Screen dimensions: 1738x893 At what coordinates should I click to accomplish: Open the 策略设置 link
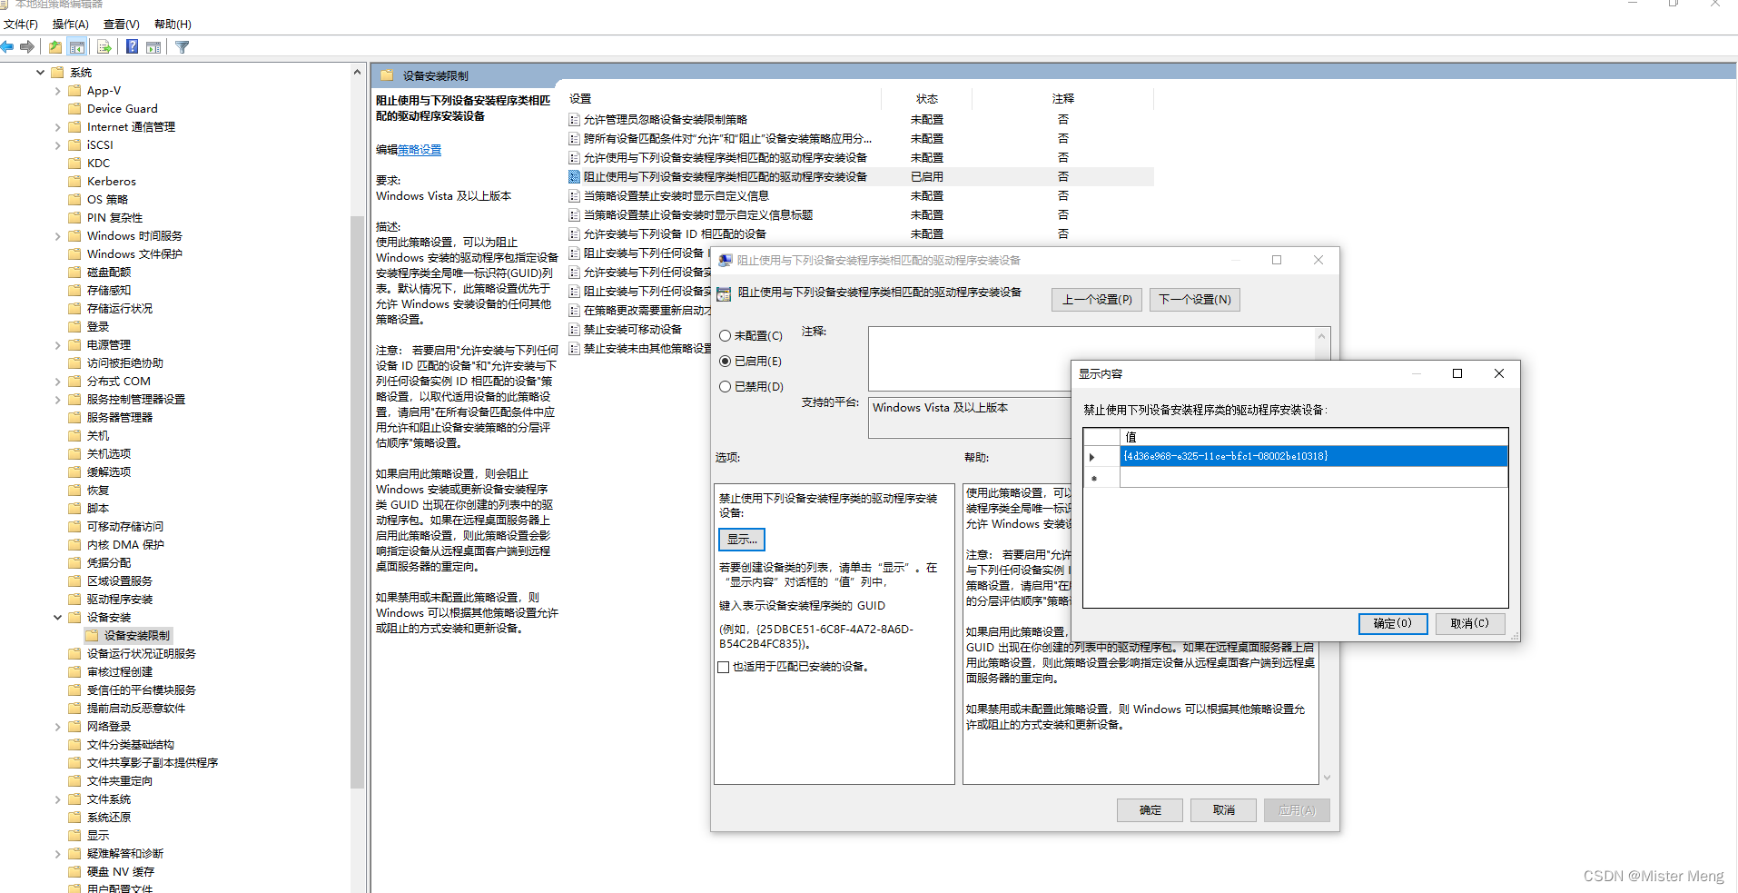click(420, 150)
